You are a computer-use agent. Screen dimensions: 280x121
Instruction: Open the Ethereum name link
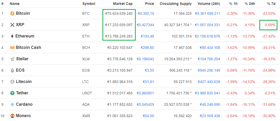25,36
